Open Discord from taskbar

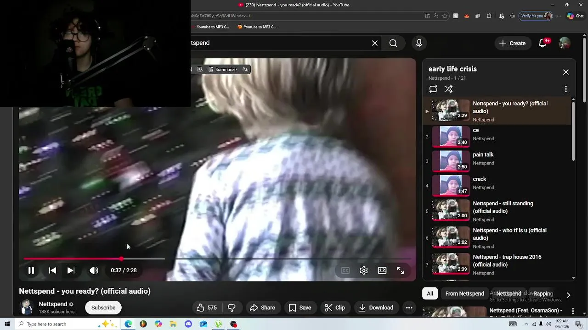pyautogui.click(x=188, y=324)
